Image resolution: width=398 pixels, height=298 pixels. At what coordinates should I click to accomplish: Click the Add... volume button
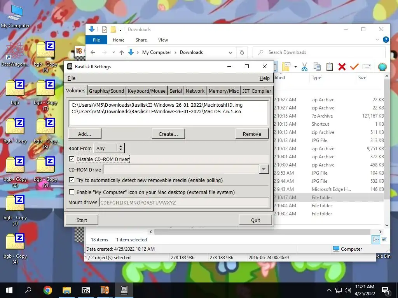click(84, 134)
